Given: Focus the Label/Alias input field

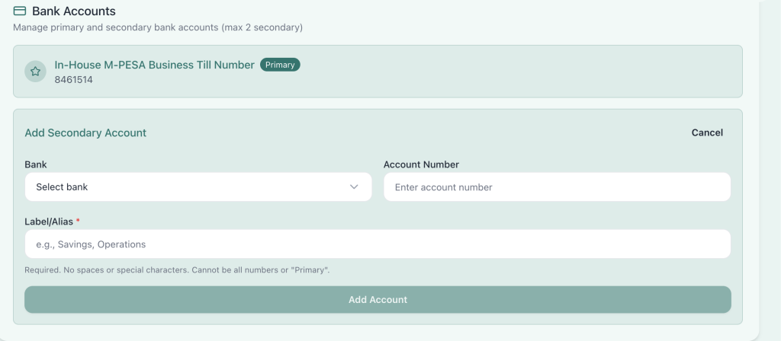Looking at the screenshot, I should coord(378,244).
